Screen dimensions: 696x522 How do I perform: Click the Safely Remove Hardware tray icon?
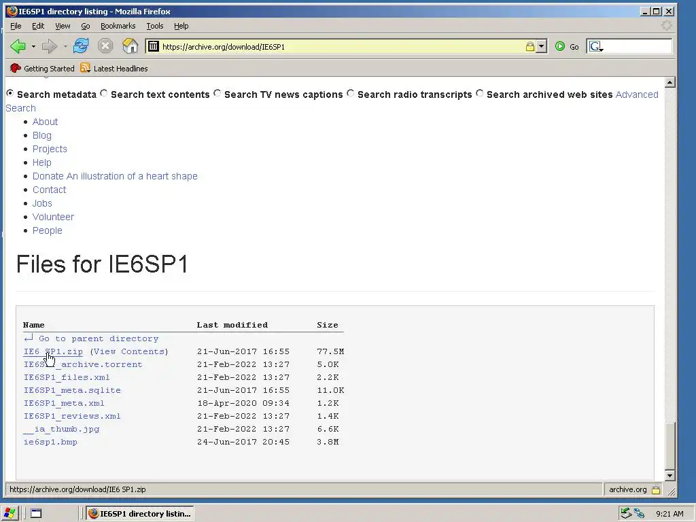(626, 514)
